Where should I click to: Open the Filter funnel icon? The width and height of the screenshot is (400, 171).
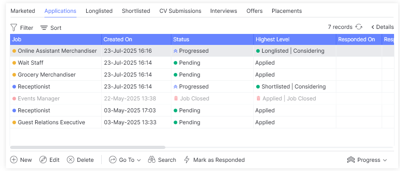(14, 28)
